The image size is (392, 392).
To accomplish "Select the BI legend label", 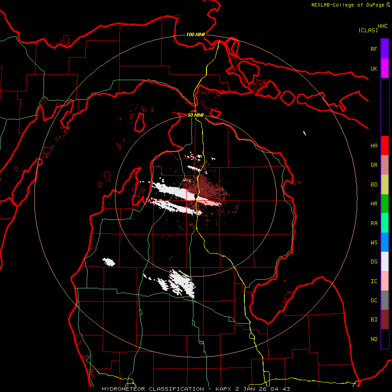I will point(374,320).
